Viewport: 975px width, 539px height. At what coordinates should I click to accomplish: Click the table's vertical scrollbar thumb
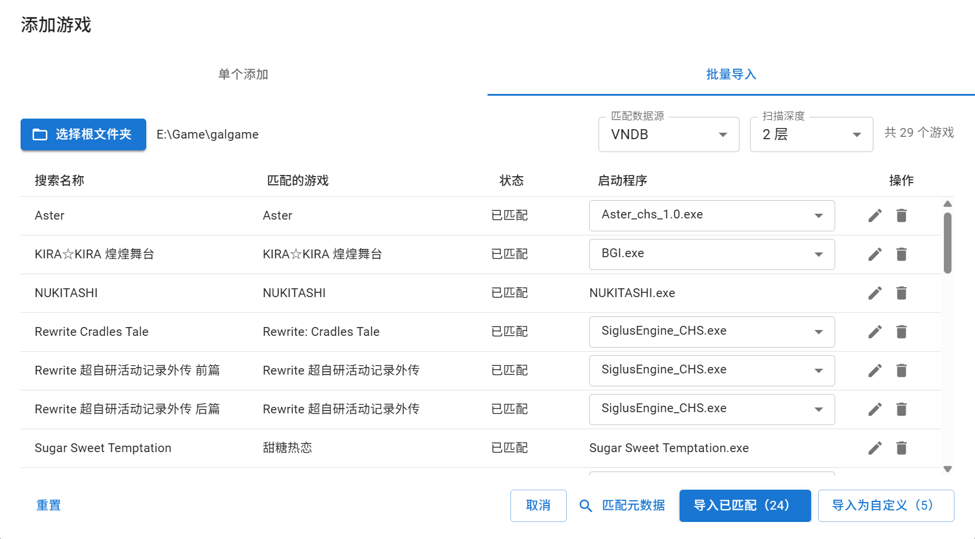pos(947,243)
